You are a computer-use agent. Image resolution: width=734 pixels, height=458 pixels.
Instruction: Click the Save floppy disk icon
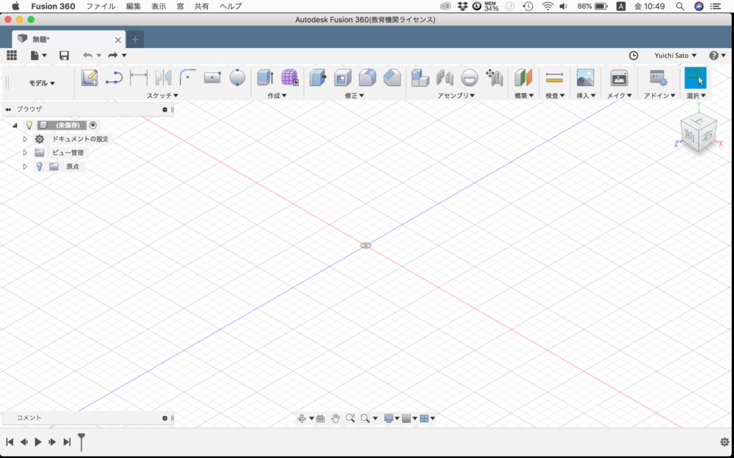64,55
